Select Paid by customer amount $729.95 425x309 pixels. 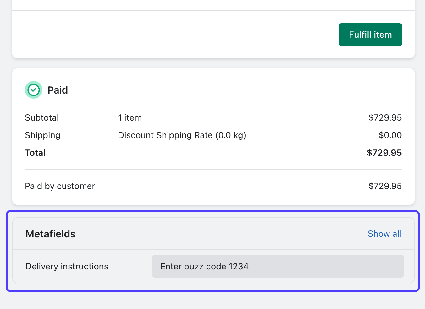coord(385,186)
